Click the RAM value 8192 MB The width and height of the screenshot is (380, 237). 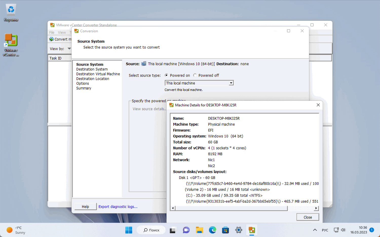point(215,154)
